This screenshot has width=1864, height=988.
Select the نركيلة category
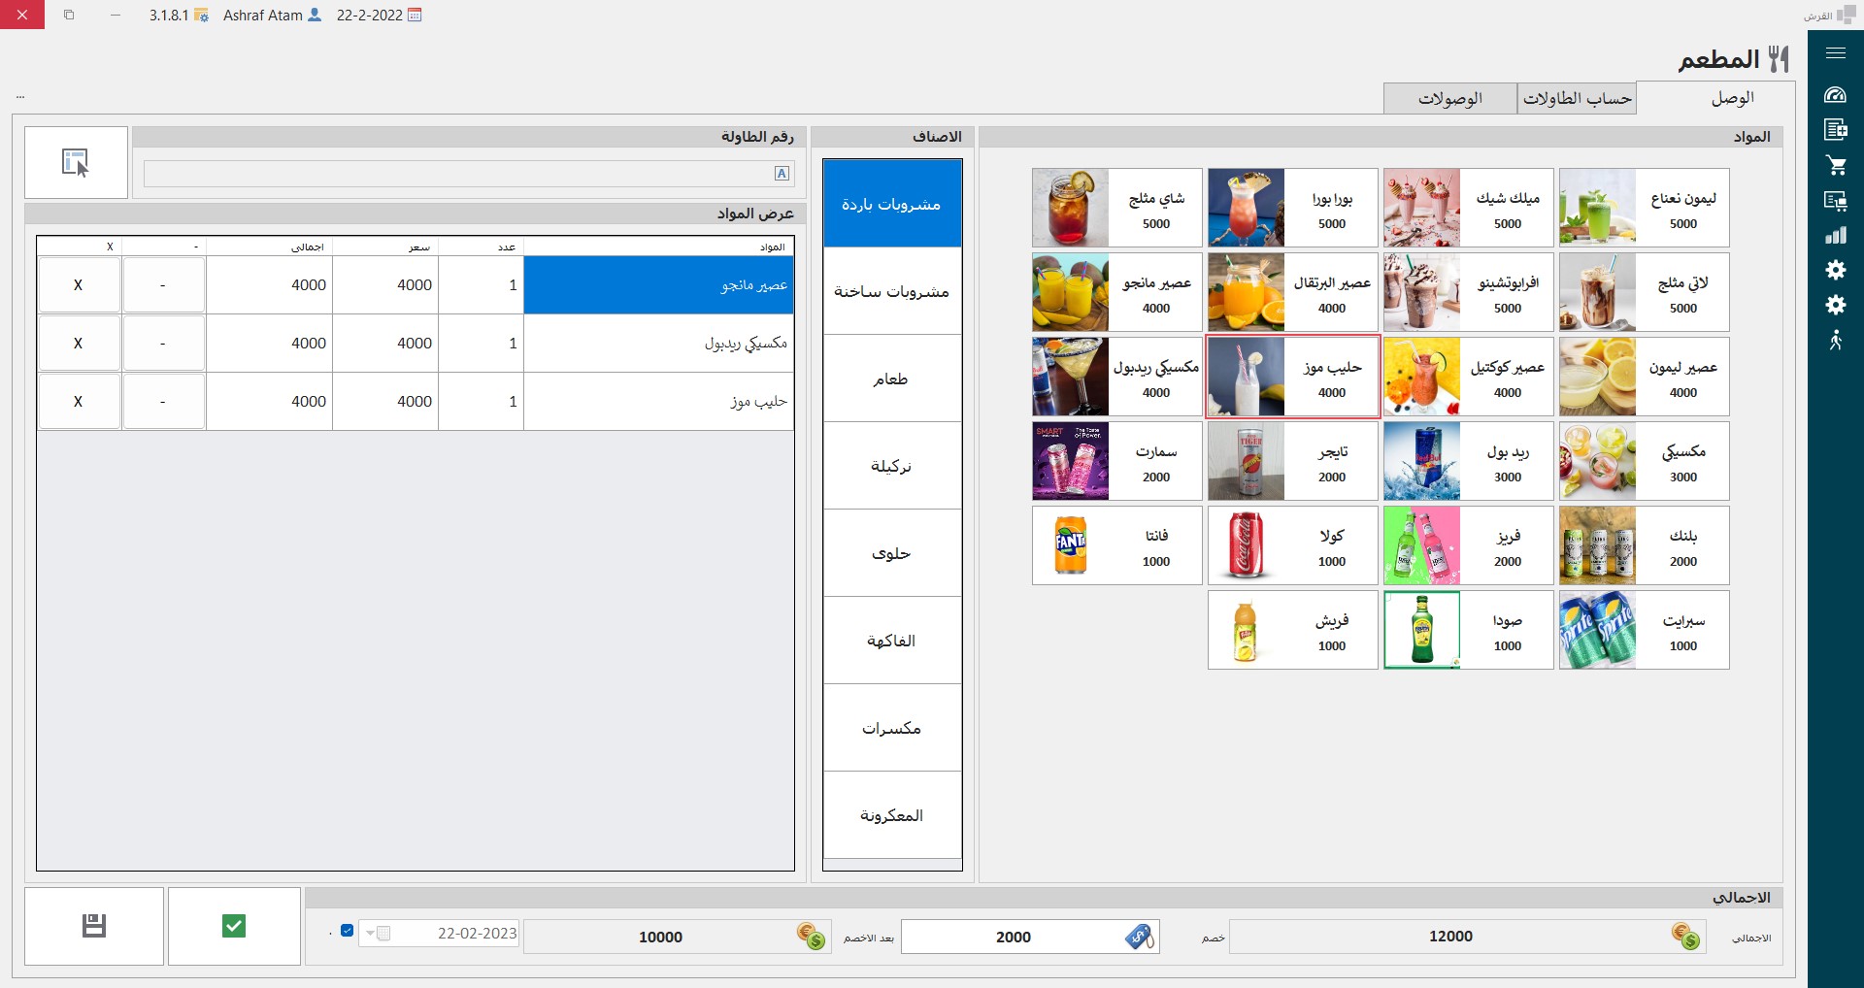[891, 466]
